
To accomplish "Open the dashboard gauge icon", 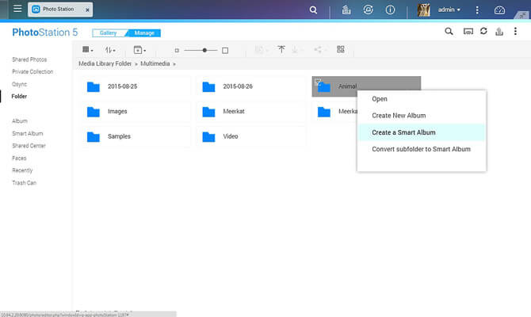I will click(499, 10).
